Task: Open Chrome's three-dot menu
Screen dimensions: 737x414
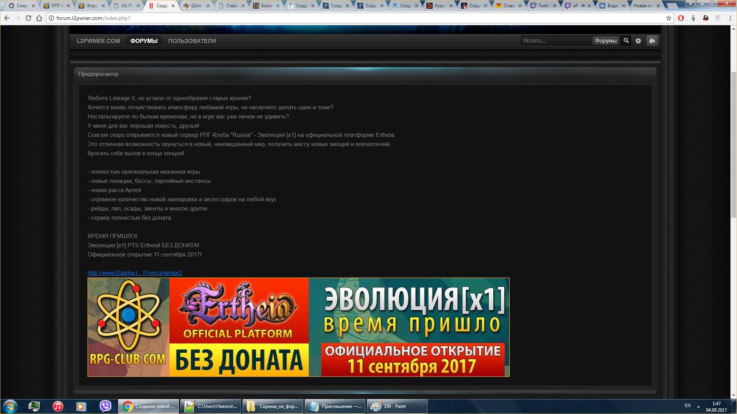Action: click(730, 18)
